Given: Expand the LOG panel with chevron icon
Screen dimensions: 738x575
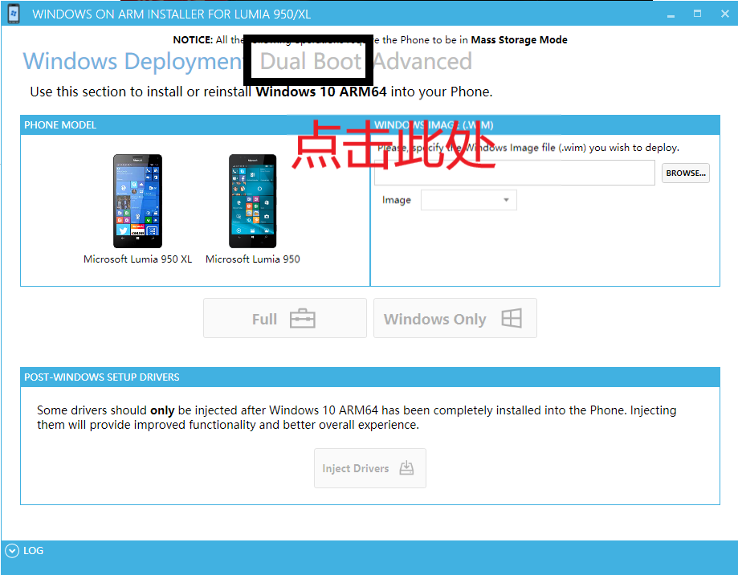Looking at the screenshot, I should click(x=11, y=551).
